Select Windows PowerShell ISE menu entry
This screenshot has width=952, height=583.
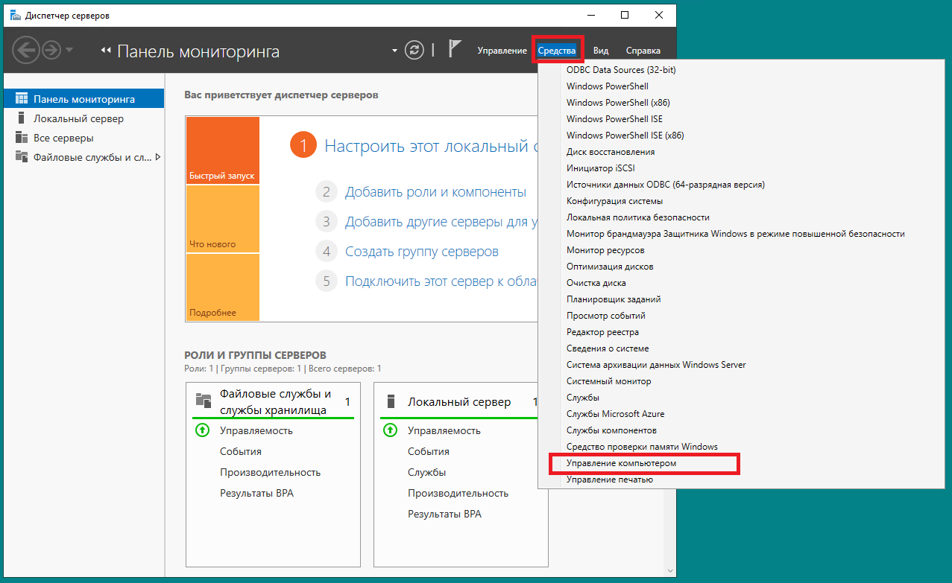point(614,119)
